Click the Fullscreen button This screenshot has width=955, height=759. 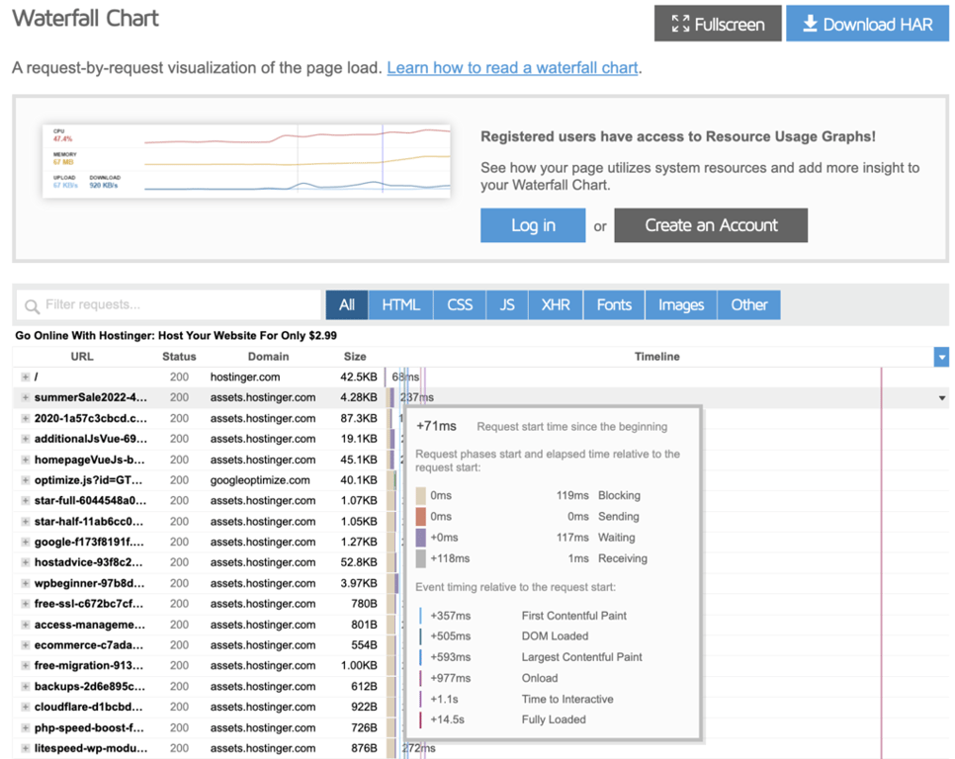717,24
